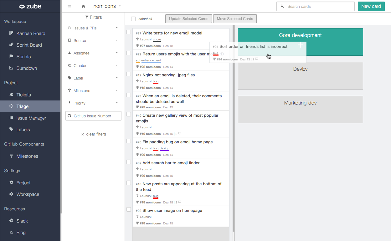Select the DevEv drop zone
Viewport: 391px width, 241px height.
click(301, 76)
